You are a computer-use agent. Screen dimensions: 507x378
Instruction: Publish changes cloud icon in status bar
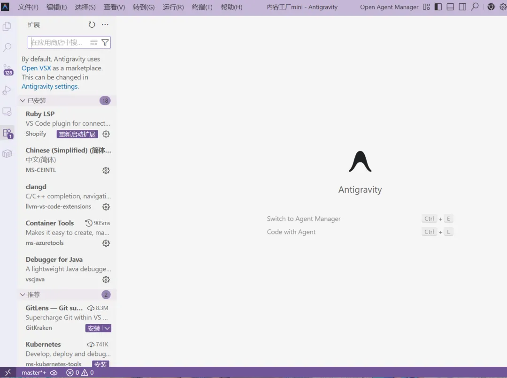click(54, 372)
